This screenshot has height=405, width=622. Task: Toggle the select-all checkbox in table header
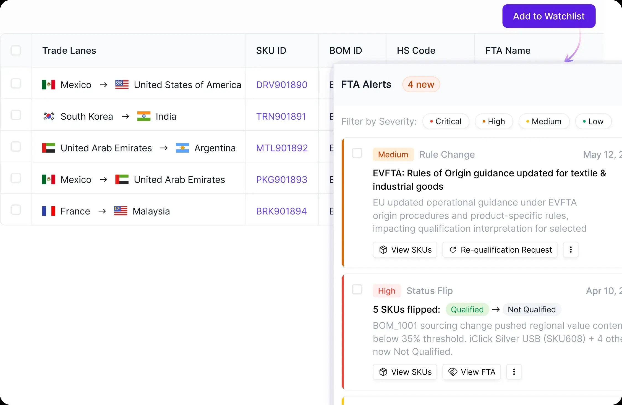pos(16,50)
